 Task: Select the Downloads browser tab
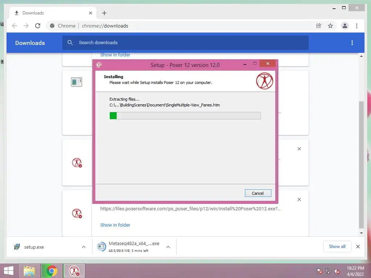coord(53,13)
